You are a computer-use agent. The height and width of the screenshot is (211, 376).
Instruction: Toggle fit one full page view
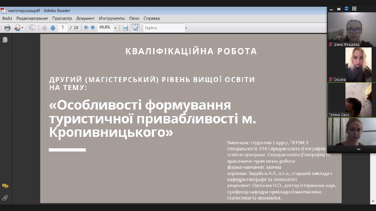coord(135,28)
